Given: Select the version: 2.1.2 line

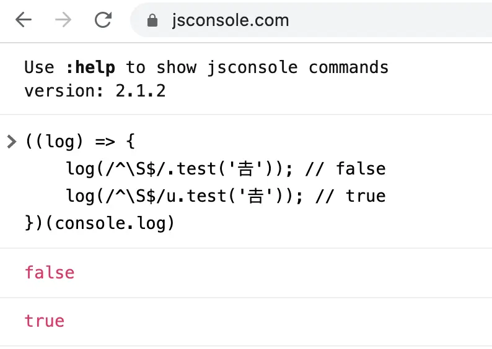Looking at the screenshot, I should 95,91.
